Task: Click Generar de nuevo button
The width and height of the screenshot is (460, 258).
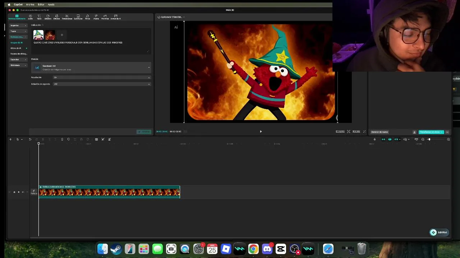Action: (379, 132)
